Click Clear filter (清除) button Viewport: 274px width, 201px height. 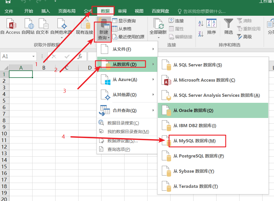pyautogui.click(x=244, y=21)
